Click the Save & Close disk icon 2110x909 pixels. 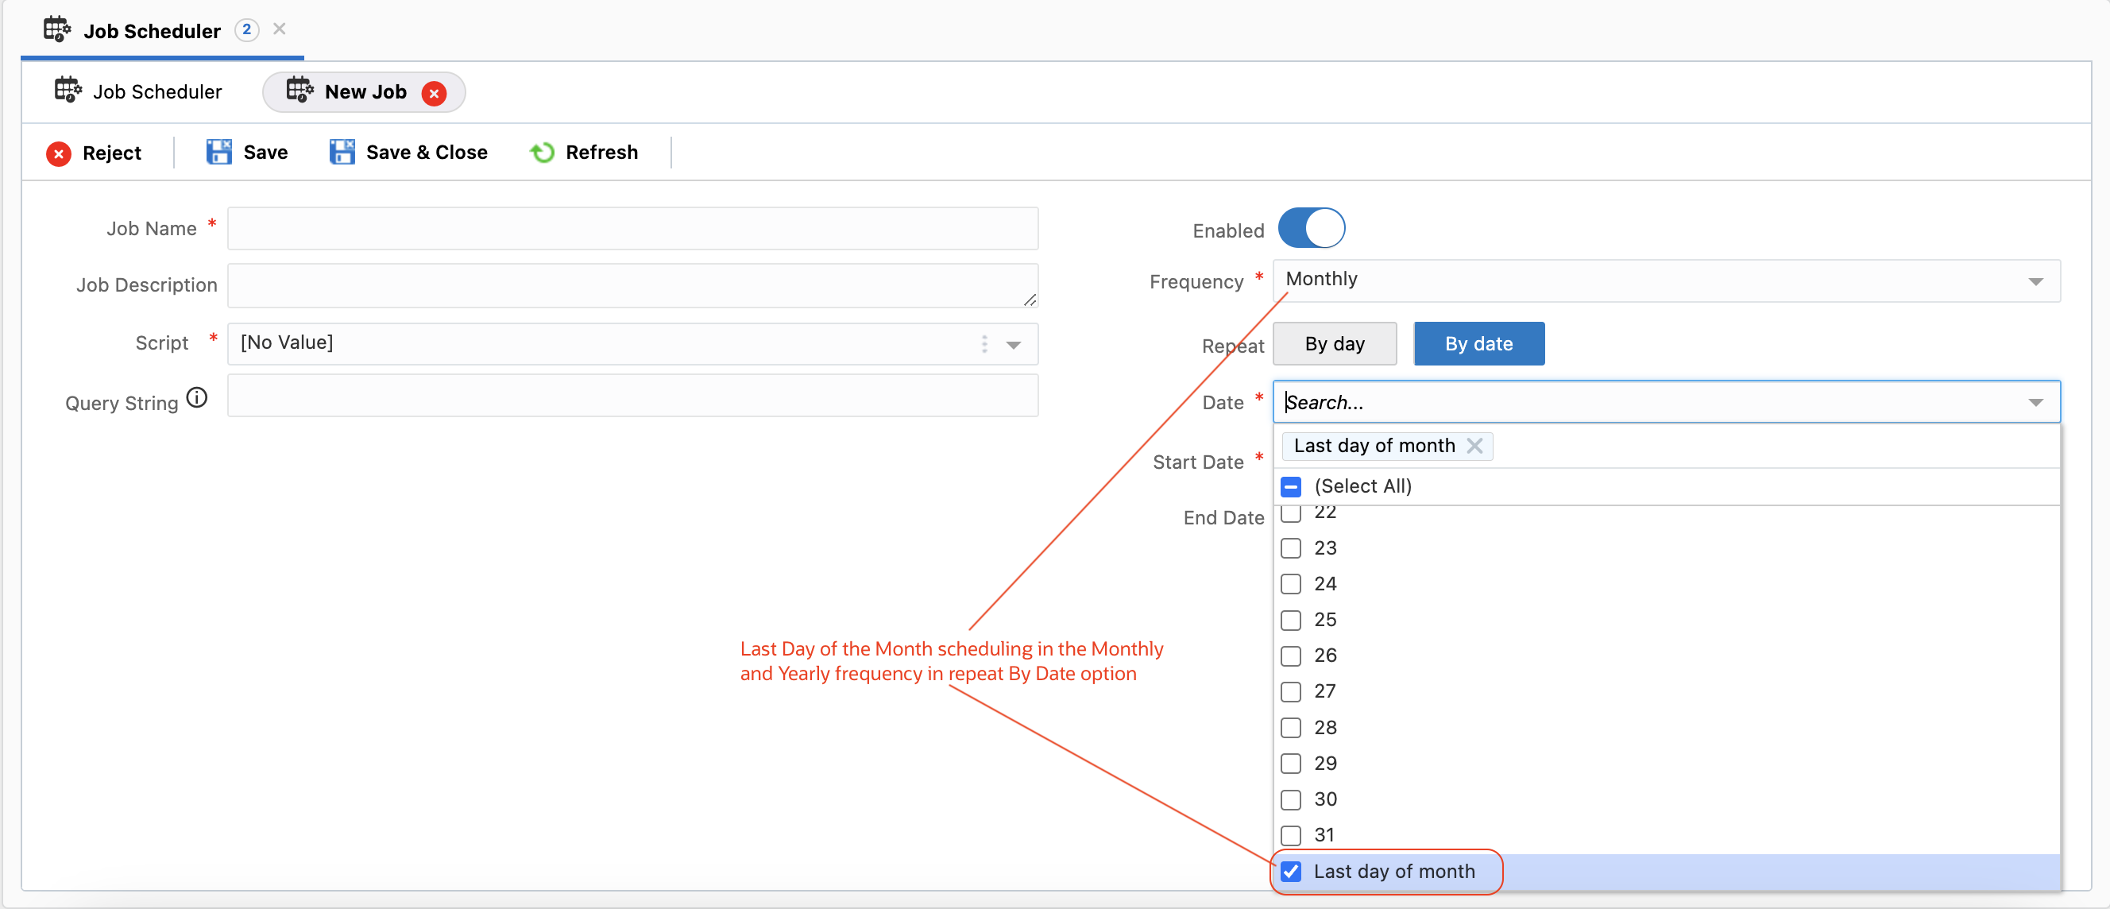pyautogui.click(x=342, y=153)
